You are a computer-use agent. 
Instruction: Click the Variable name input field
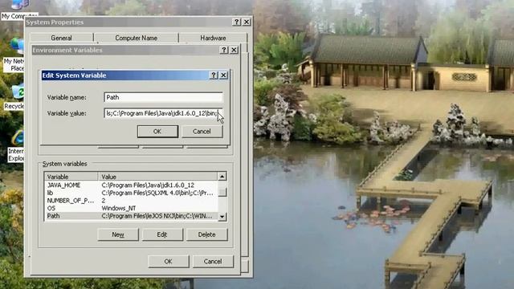click(163, 97)
